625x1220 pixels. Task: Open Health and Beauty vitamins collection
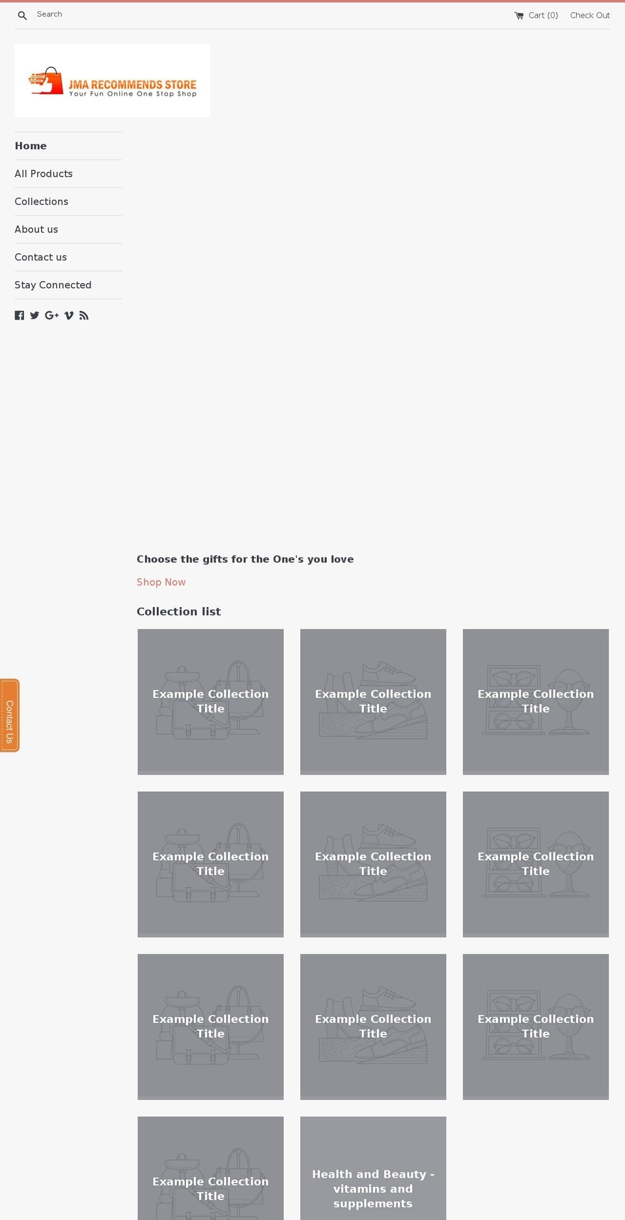[373, 1169]
